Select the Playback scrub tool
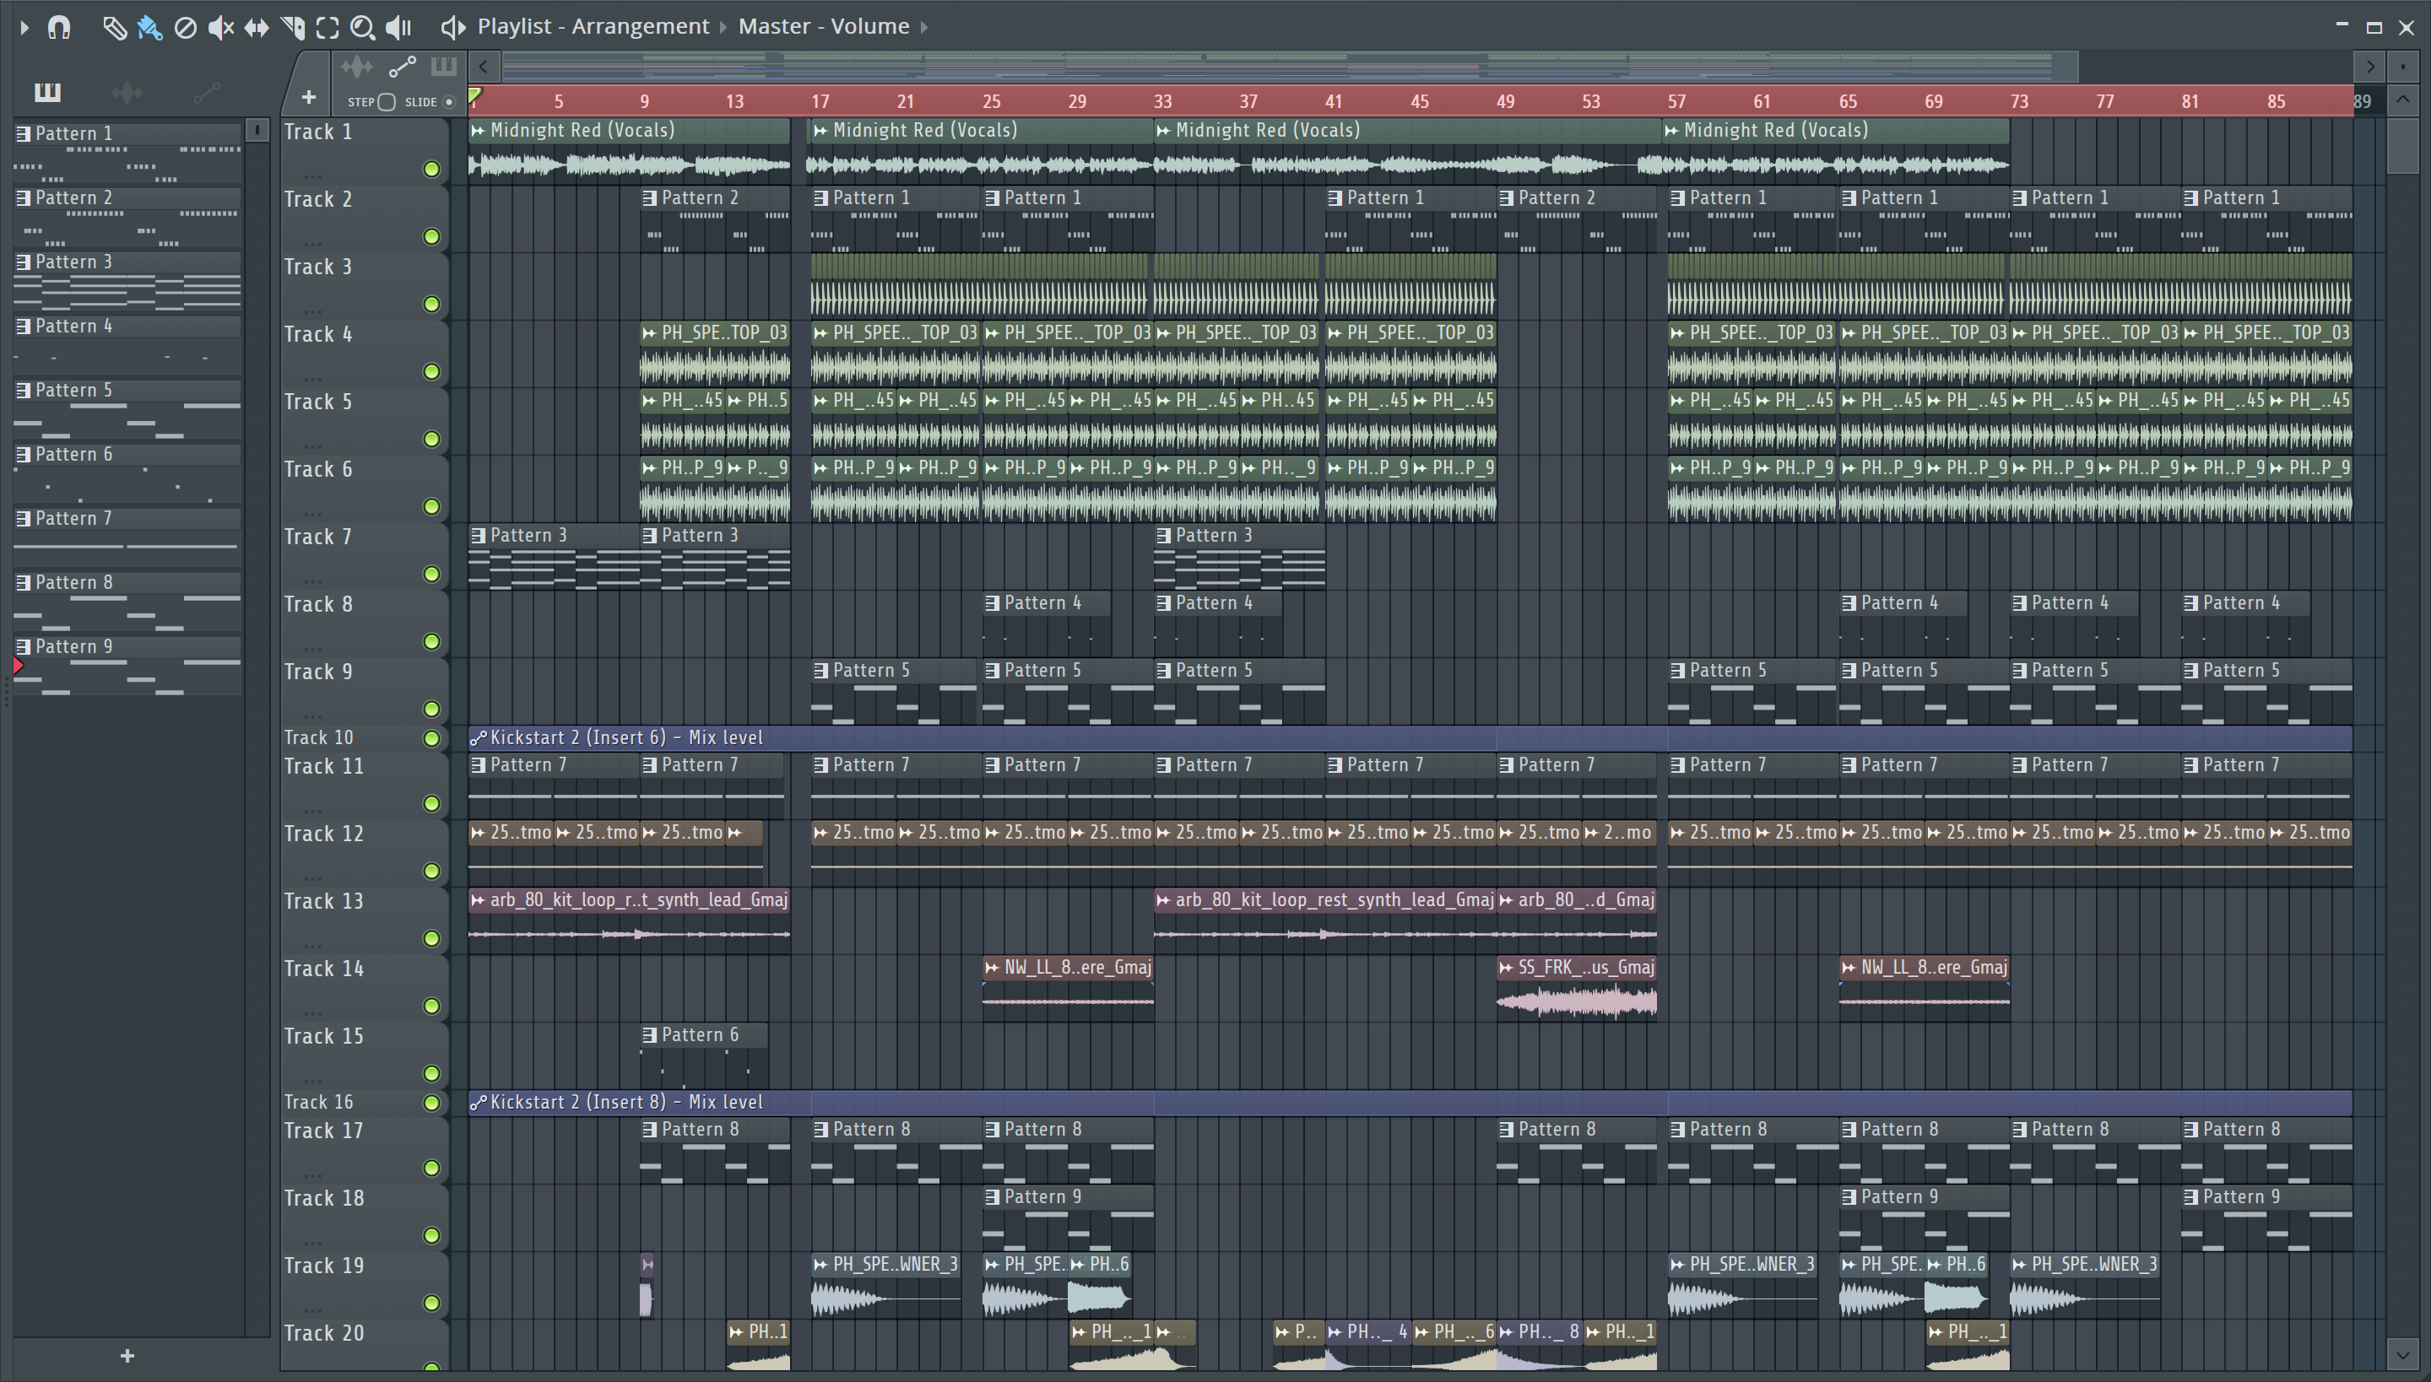The image size is (2431, 1382). [398, 28]
